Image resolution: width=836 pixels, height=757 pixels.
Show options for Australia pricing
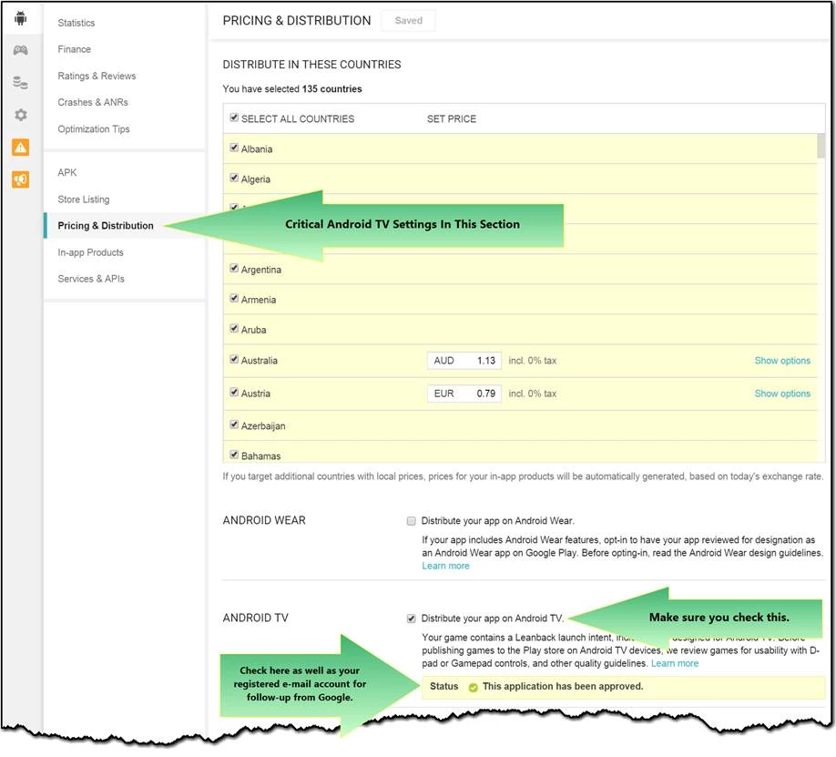[x=782, y=361]
